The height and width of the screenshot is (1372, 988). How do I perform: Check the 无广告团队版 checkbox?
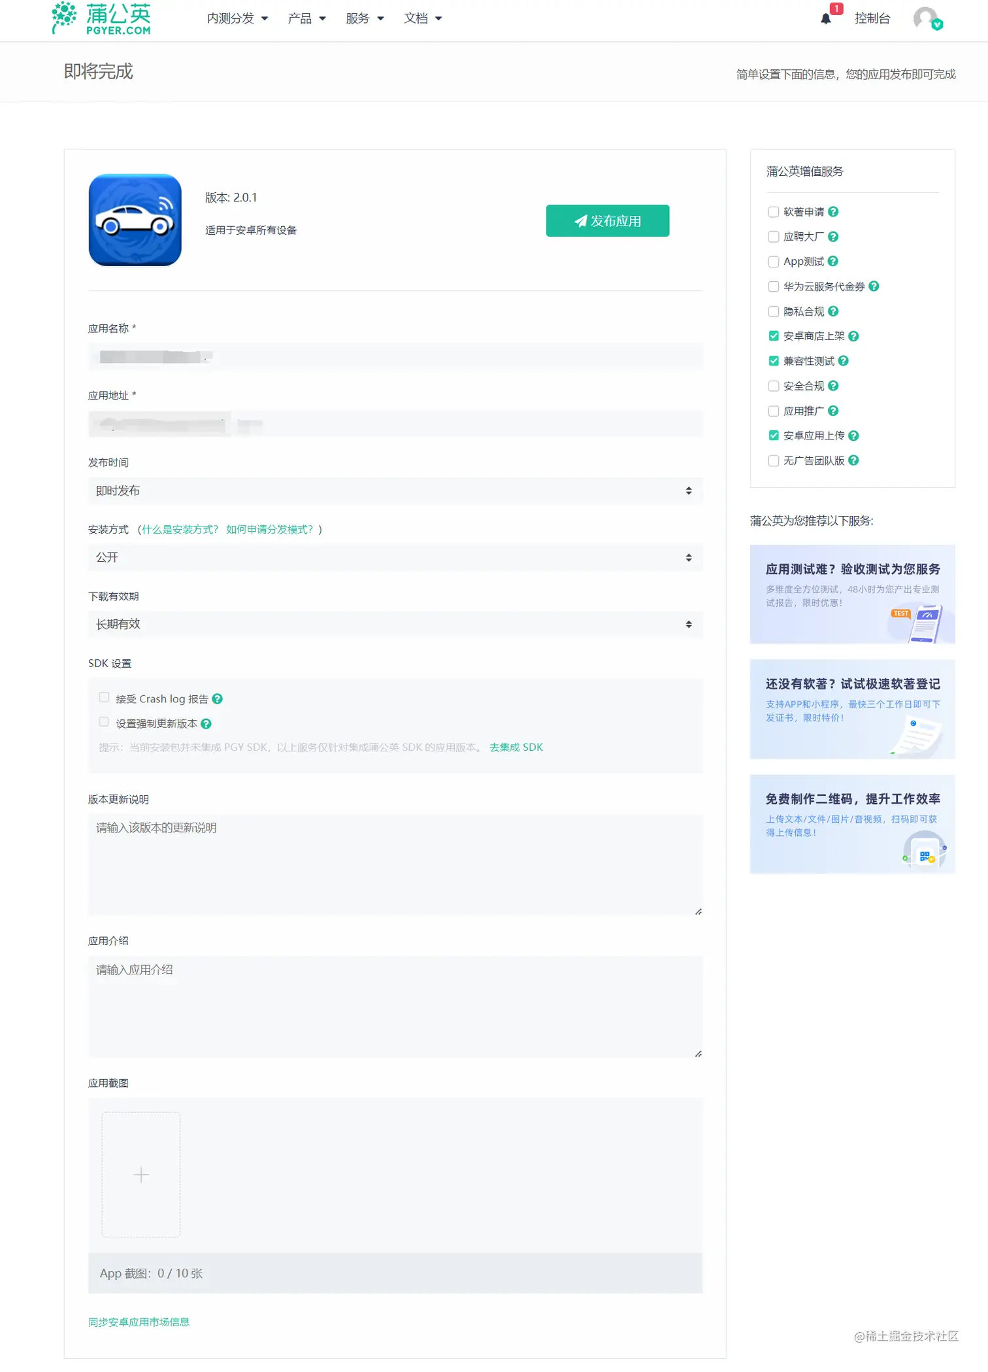774,460
